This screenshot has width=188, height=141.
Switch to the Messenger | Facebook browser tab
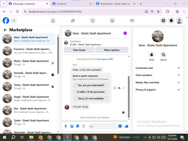[x=28, y=4]
